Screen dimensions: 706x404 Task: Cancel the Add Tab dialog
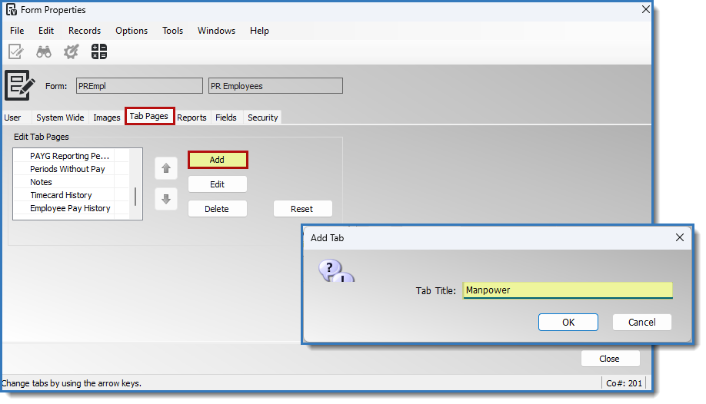point(642,322)
